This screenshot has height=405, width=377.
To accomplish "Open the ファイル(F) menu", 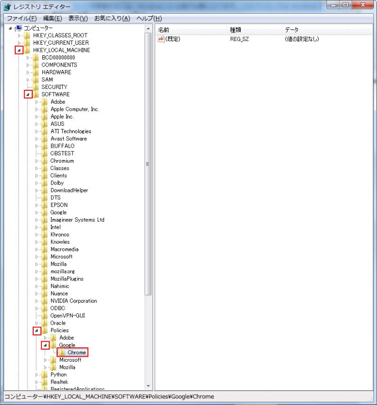I will click(x=21, y=18).
